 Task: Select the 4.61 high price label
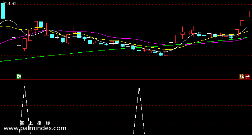tap(12, 4)
